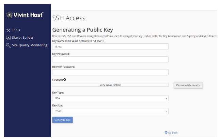Focus the Key Name input field

tap(110, 46)
